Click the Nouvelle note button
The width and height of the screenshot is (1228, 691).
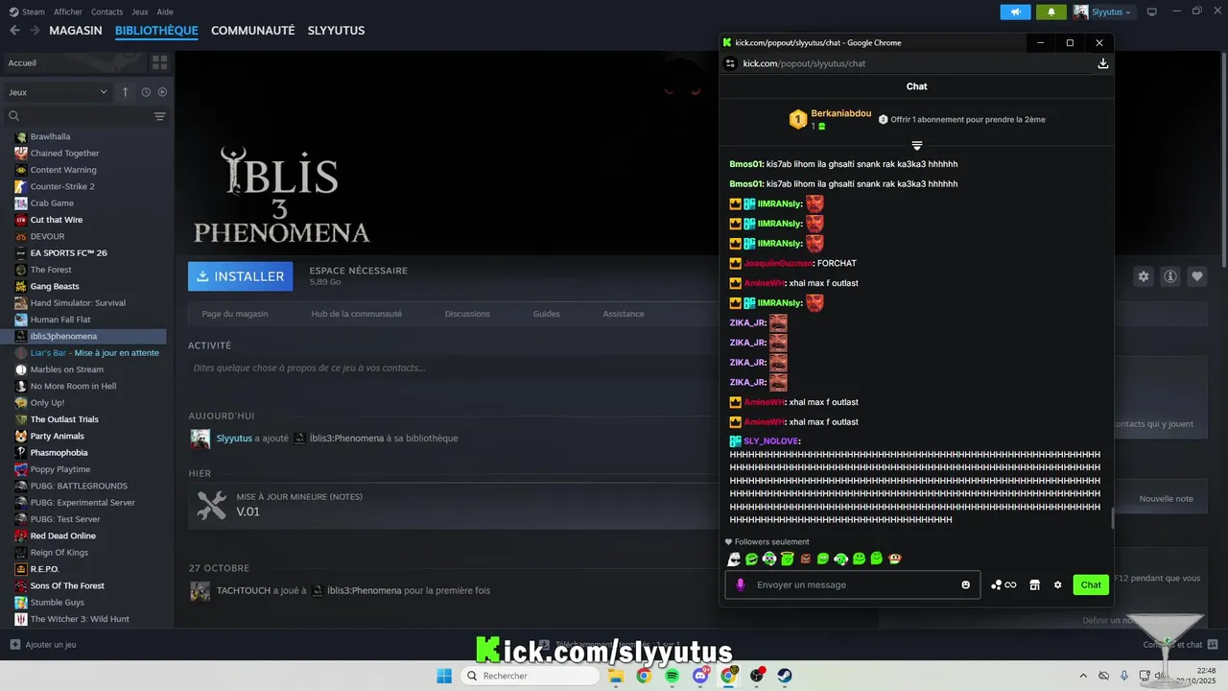[1166, 499]
